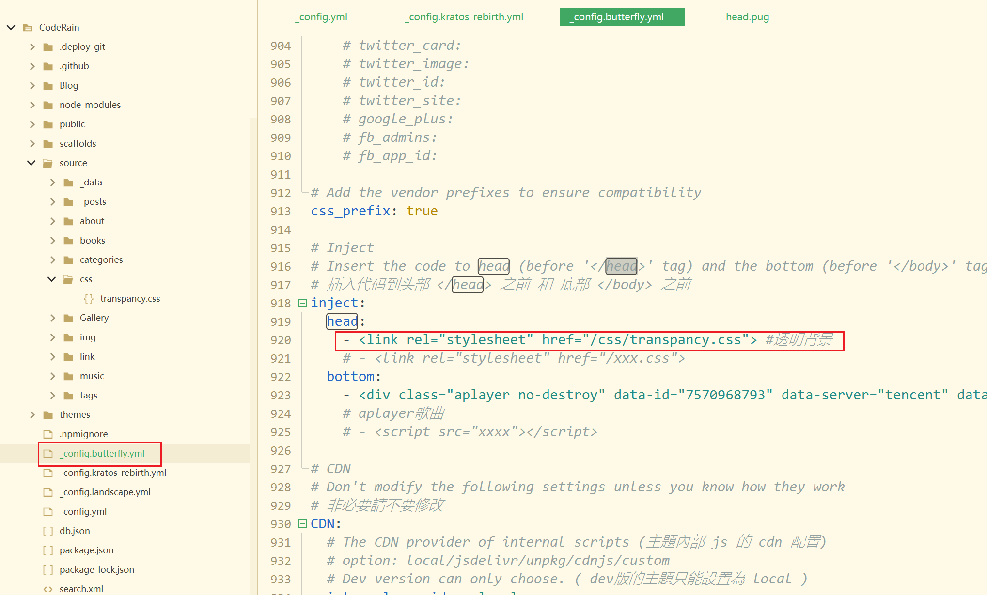Click the search.xml file icon

pos(48,589)
